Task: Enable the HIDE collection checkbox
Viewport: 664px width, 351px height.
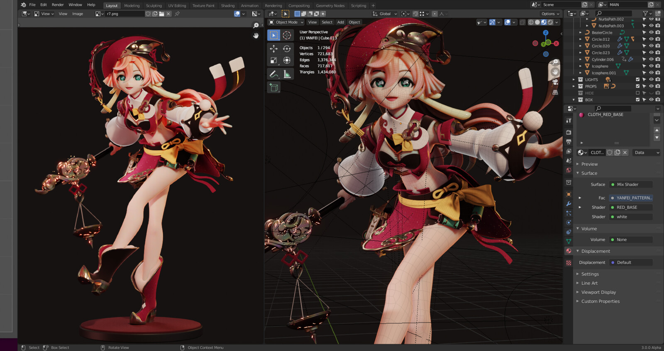Action: coord(638,93)
